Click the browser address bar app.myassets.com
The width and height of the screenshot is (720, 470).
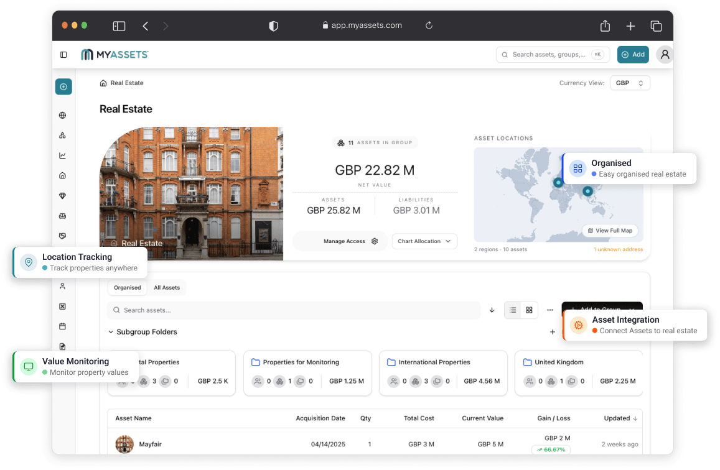tap(362, 25)
